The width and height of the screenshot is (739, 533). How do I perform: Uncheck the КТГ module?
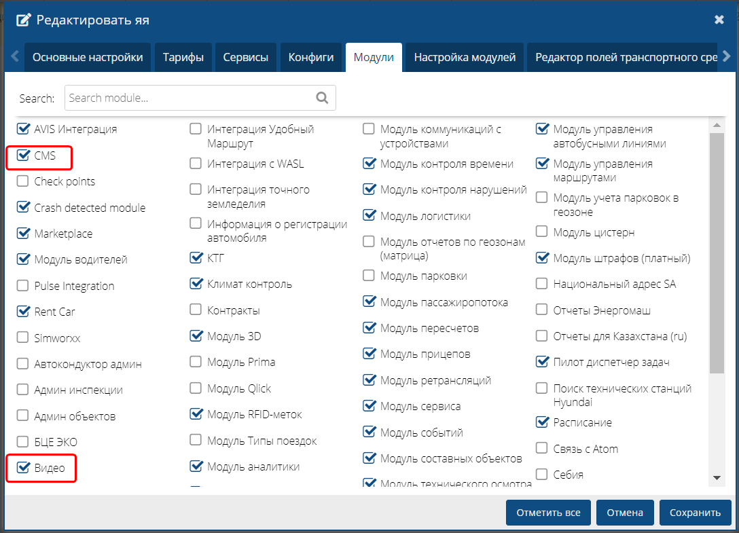tap(196, 258)
